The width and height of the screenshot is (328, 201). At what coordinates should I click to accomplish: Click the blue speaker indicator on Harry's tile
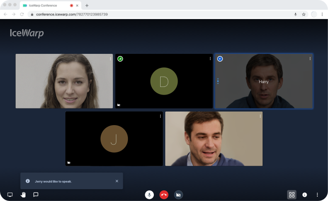220,59
